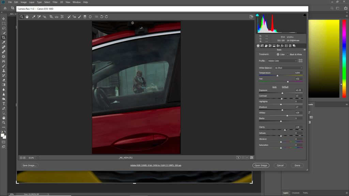Image resolution: width=349 pixels, height=196 pixels.
Task: Open the Filter menu
Action: pos(55,2)
